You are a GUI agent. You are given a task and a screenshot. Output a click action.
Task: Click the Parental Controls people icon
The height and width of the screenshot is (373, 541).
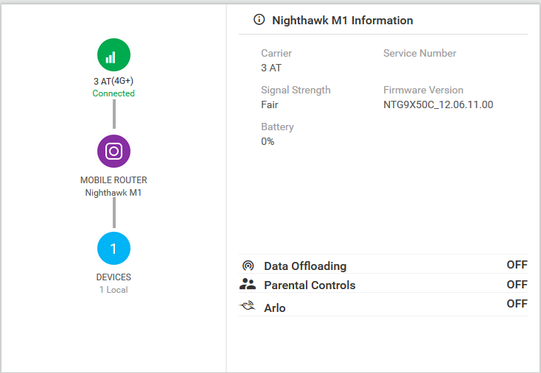248,284
